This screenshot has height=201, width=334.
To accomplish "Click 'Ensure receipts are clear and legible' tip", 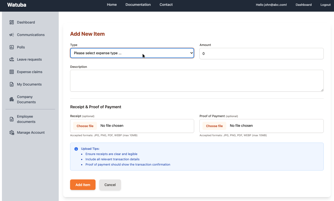I will 111,154.
